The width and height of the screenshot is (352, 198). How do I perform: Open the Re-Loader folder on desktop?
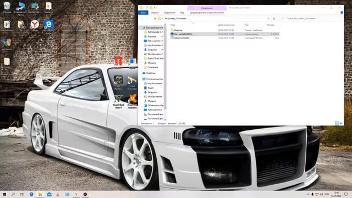[x=7, y=63]
